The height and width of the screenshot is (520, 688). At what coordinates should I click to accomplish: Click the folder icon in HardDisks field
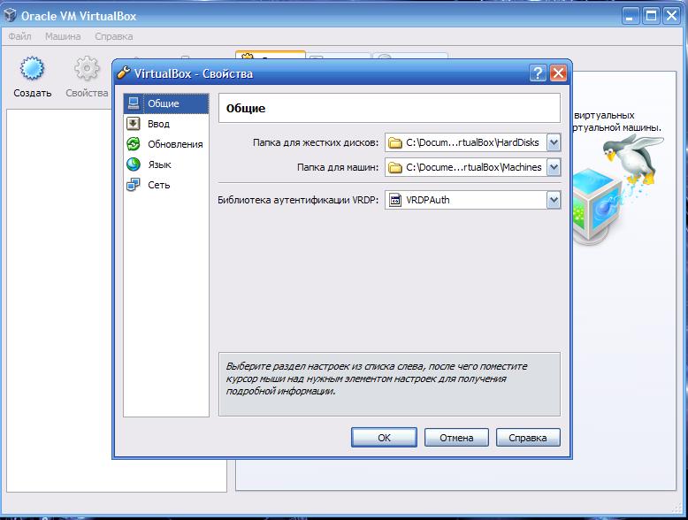coord(395,142)
